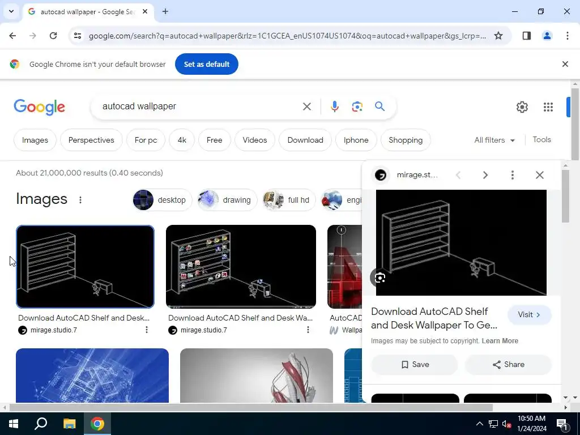The width and height of the screenshot is (580, 435).
Task: Open search Tools
Action: (x=541, y=140)
